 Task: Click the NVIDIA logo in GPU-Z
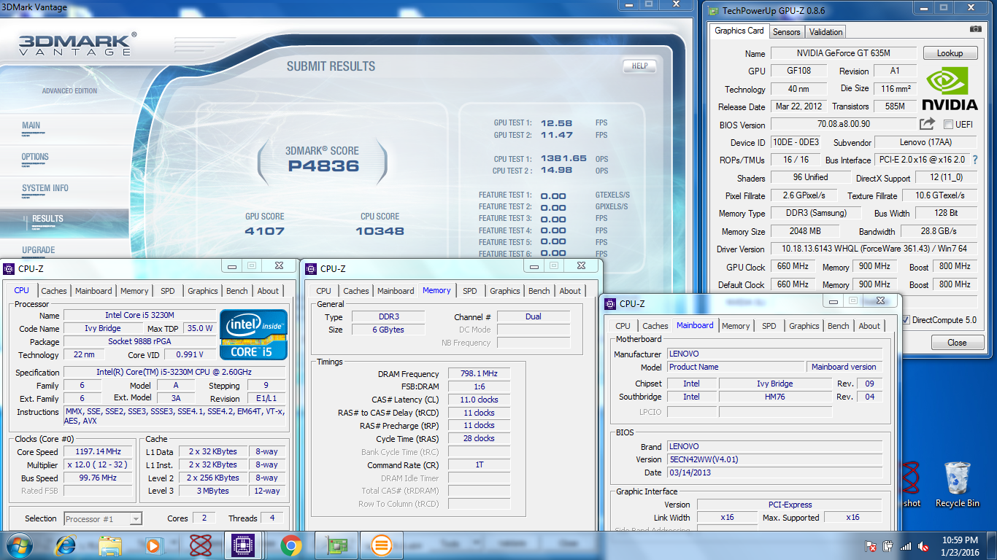(x=950, y=88)
